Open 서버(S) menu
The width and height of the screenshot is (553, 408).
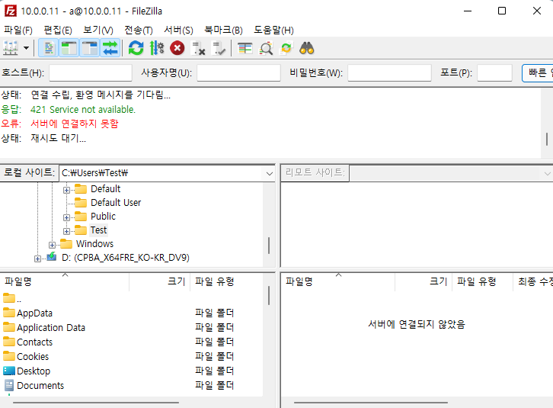point(178,31)
